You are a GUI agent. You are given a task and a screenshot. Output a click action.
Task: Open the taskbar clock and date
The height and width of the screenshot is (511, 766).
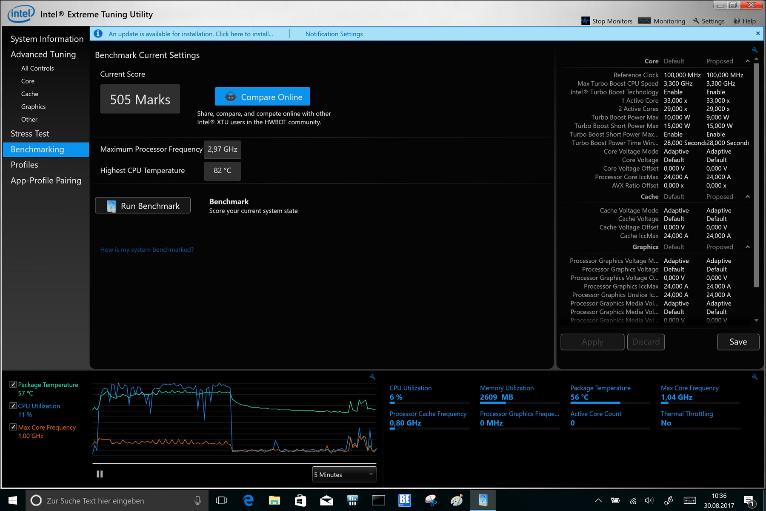coord(719,500)
